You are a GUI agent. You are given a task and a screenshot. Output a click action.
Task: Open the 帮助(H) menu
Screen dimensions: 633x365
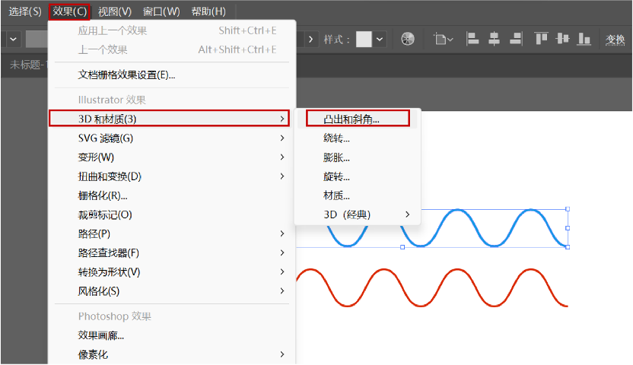(208, 11)
